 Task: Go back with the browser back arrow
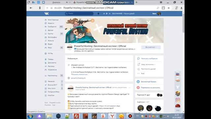(31, 8)
